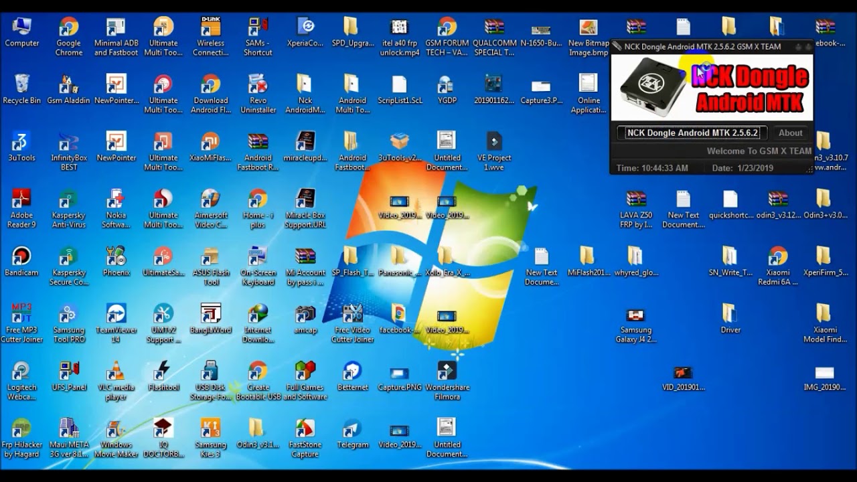The image size is (857, 482).
Task: Click the itel a40 frp unlock.mp4 file
Action: coord(400,37)
